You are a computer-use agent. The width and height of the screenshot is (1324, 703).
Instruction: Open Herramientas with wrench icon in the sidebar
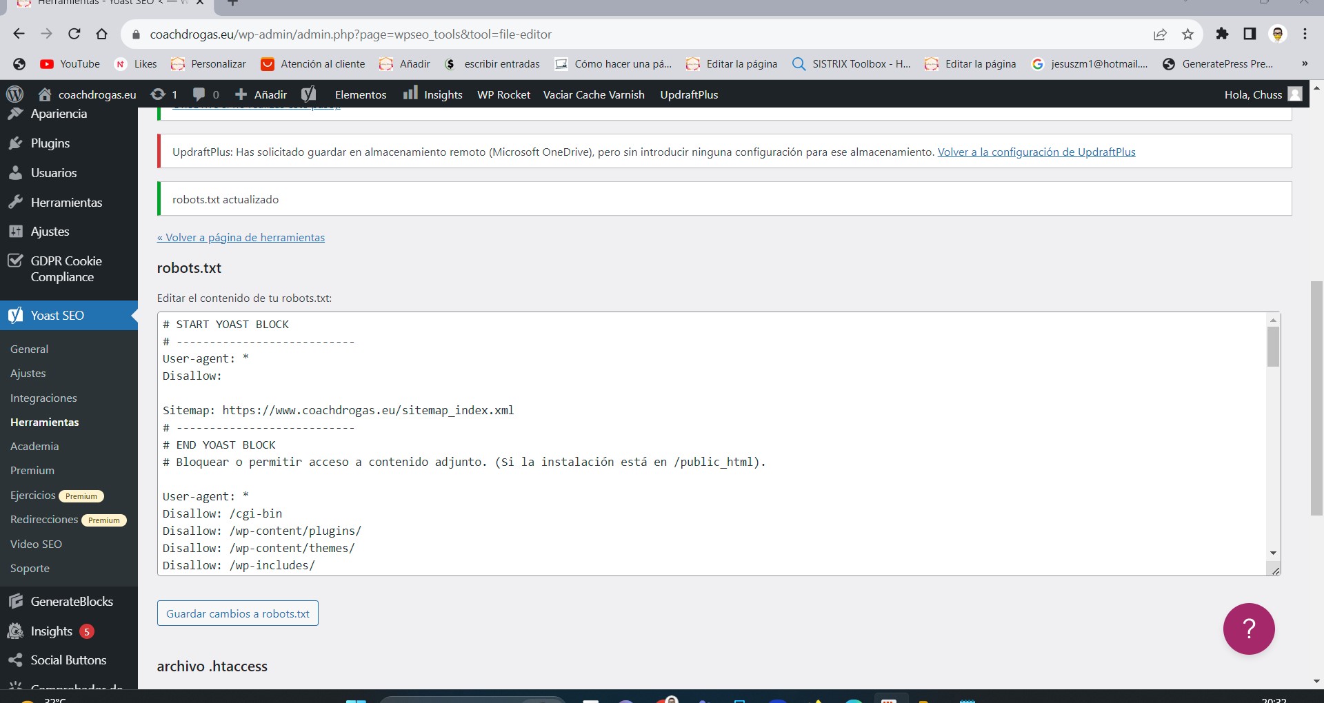(66, 203)
